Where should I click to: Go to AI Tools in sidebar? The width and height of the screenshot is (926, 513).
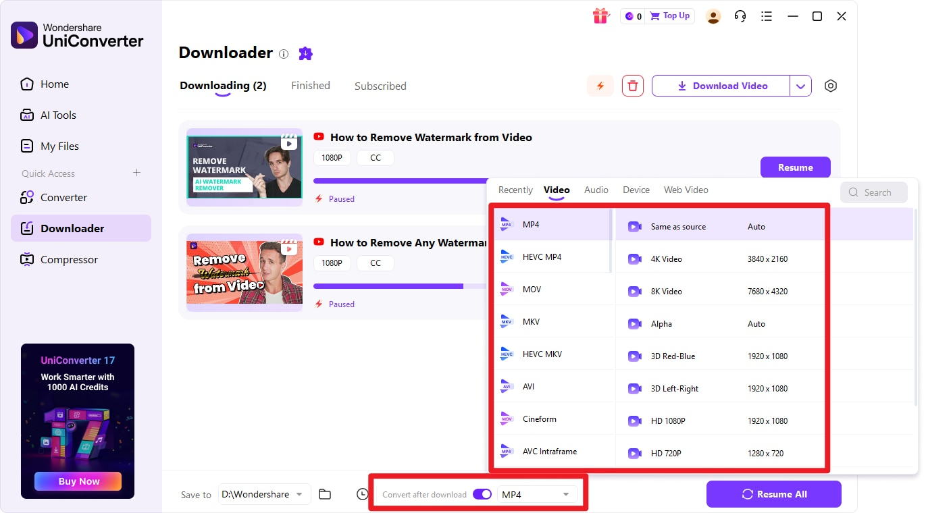[81, 115]
